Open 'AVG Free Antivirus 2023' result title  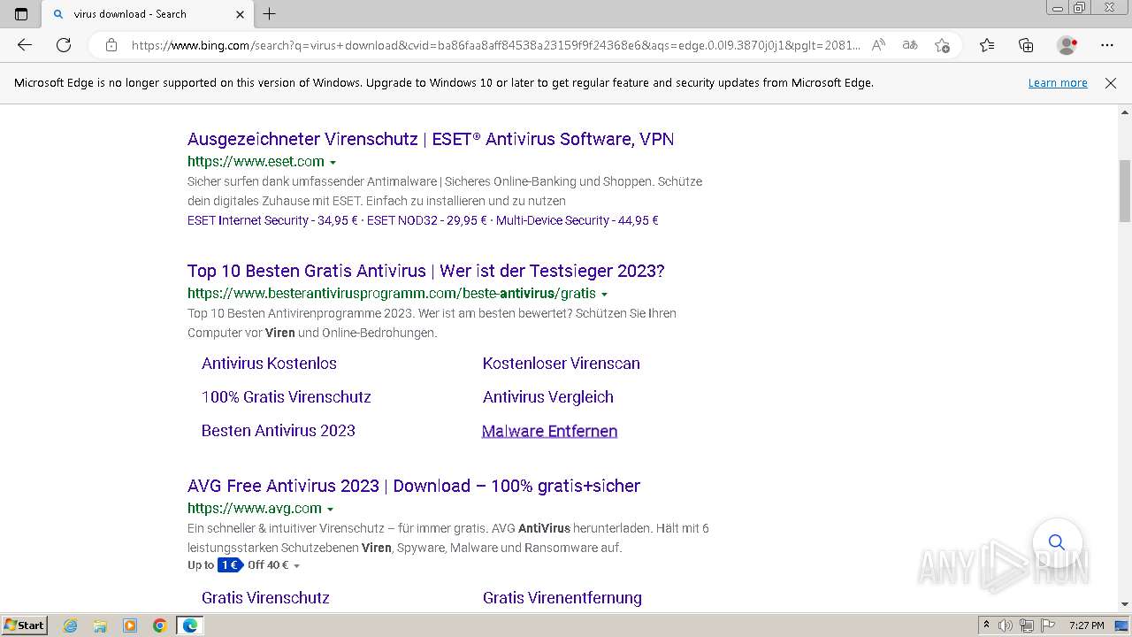click(414, 486)
